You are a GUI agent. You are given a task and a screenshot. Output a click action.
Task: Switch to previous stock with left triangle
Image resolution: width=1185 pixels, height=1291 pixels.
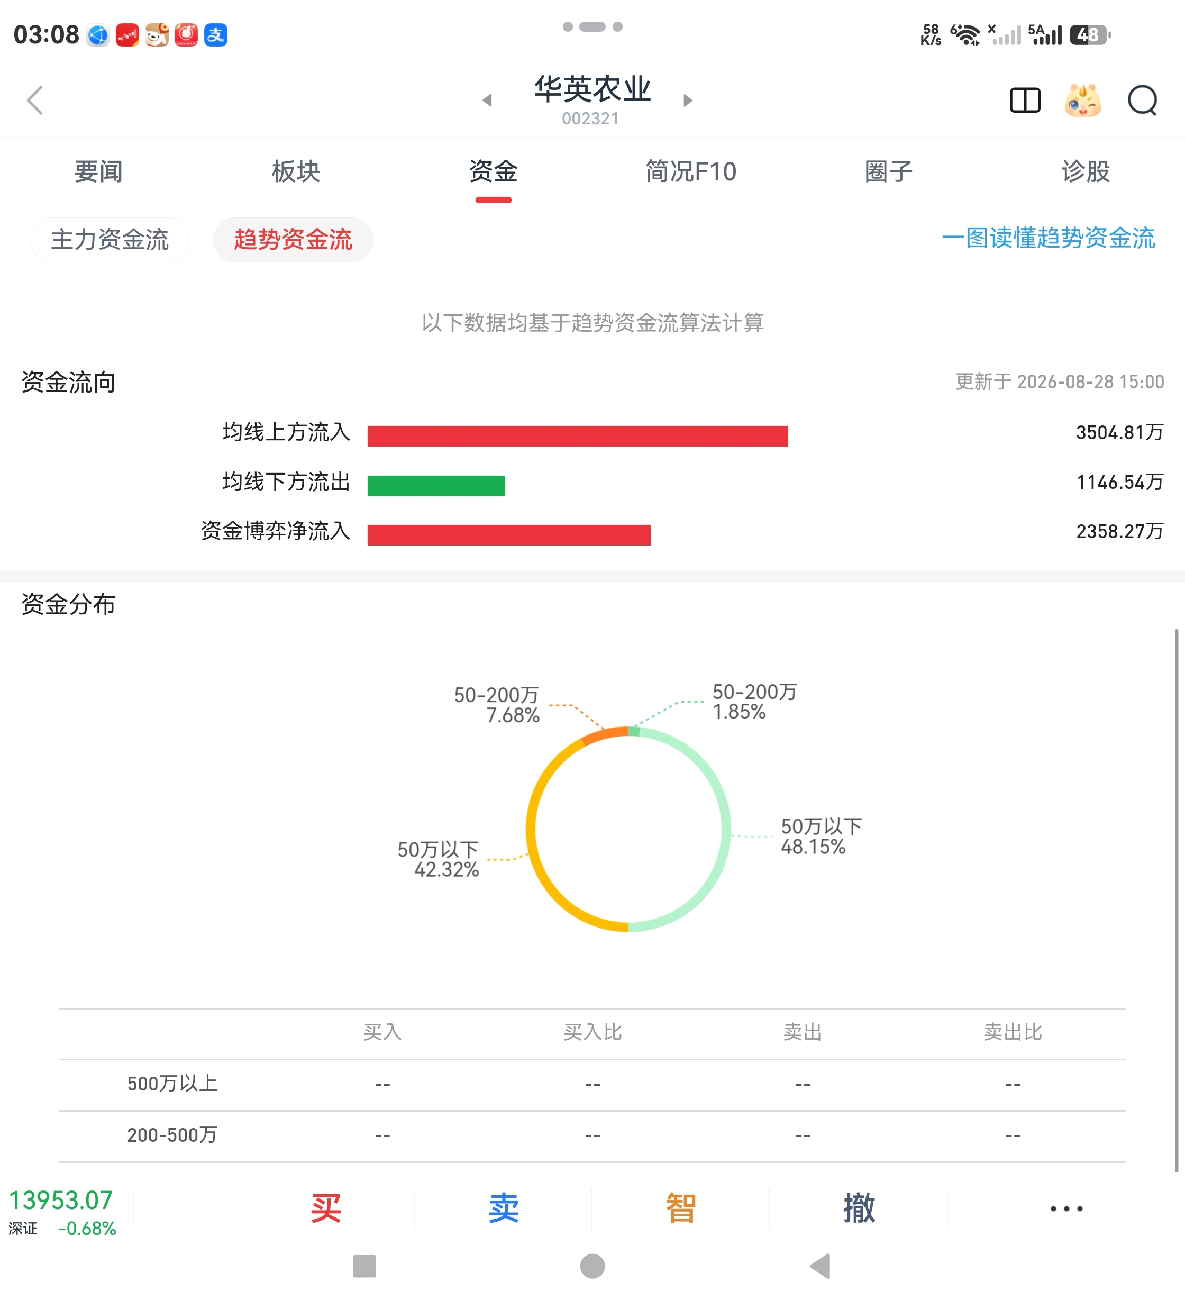[x=487, y=100]
